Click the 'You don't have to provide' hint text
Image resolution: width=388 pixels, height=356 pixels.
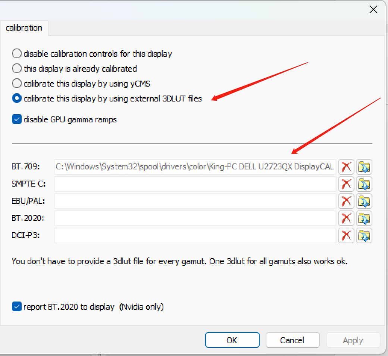point(179,262)
